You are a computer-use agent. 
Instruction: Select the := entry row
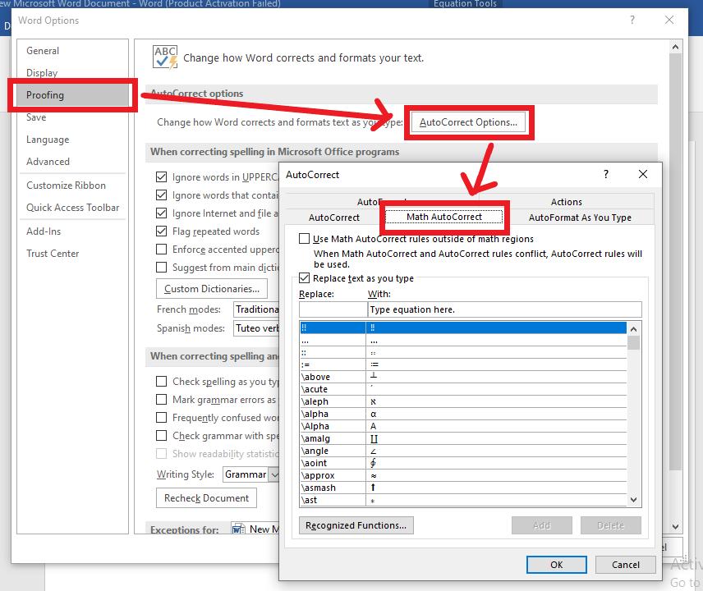(x=463, y=364)
